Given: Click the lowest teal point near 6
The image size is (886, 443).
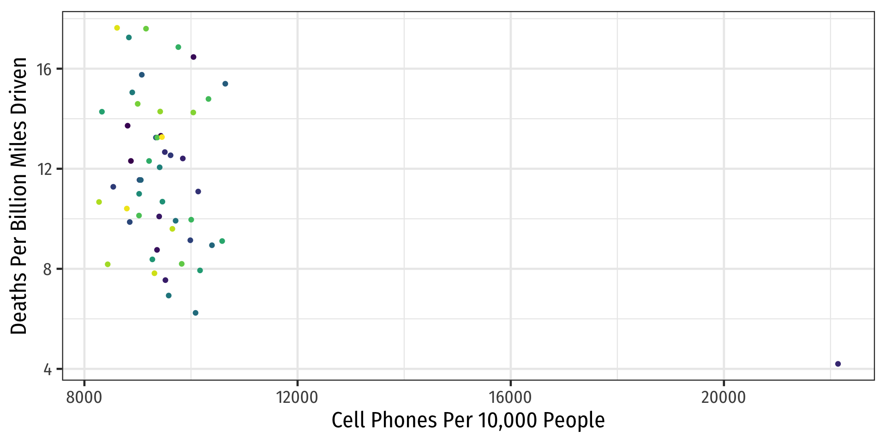Looking at the screenshot, I should (196, 313).
